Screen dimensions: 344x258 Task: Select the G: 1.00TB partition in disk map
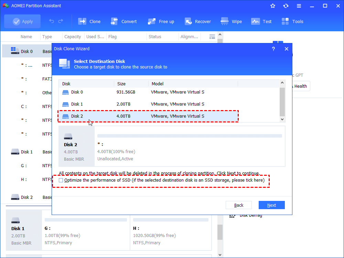coord(86,230)
